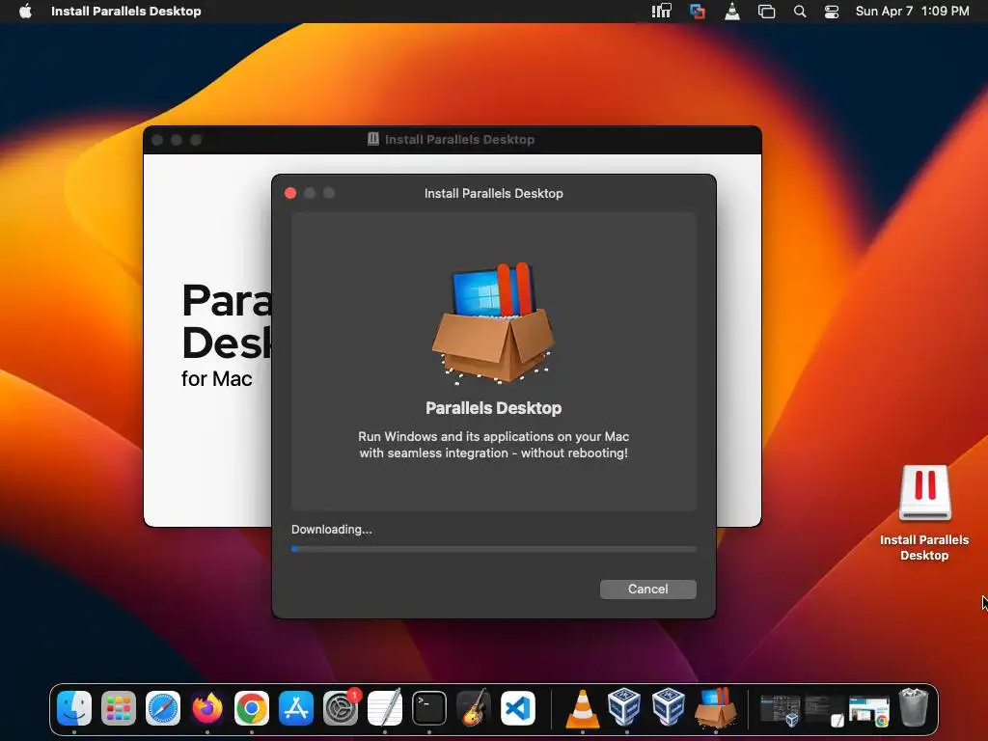Launch GarageBand from the Dock
Viewport: 988px width, 741px height.
(x=473, y=707)
